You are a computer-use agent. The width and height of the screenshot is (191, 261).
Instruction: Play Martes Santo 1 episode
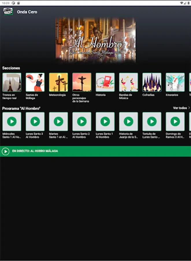(59, 122)
